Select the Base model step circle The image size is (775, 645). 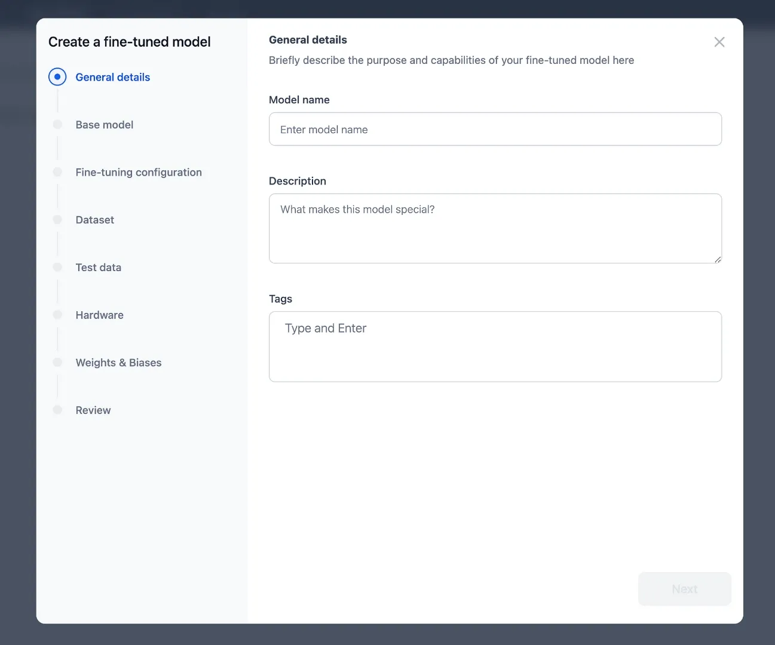57,124
